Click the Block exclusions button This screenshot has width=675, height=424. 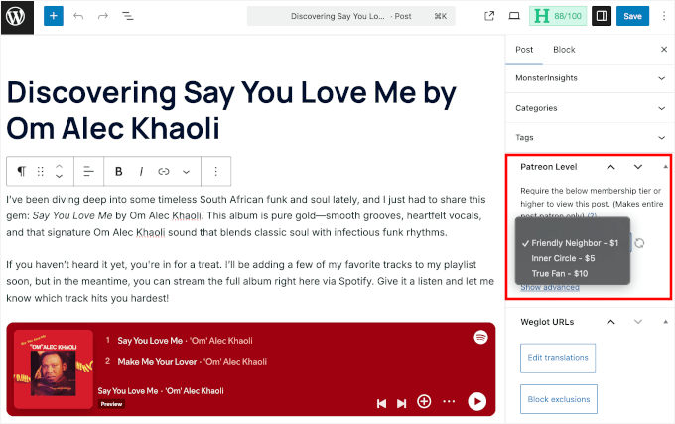click(559, 399)
